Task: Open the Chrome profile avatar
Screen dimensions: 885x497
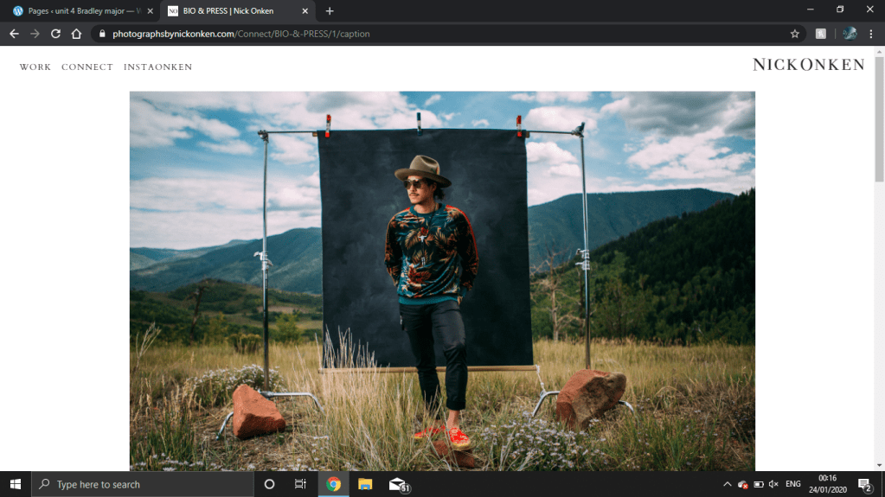Action: 850,34
